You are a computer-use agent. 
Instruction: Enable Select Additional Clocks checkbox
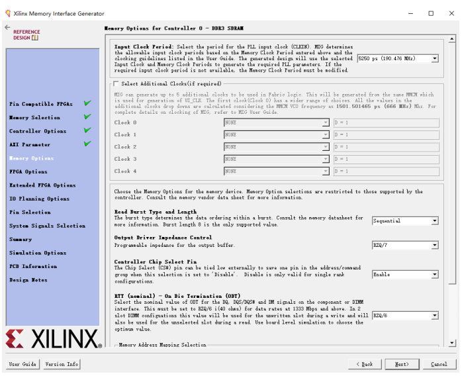116,83
